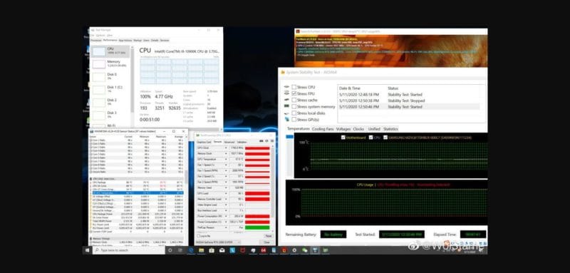
Task: Launch Microsoft Edge from the taskbar
Action: coord(190,250)
